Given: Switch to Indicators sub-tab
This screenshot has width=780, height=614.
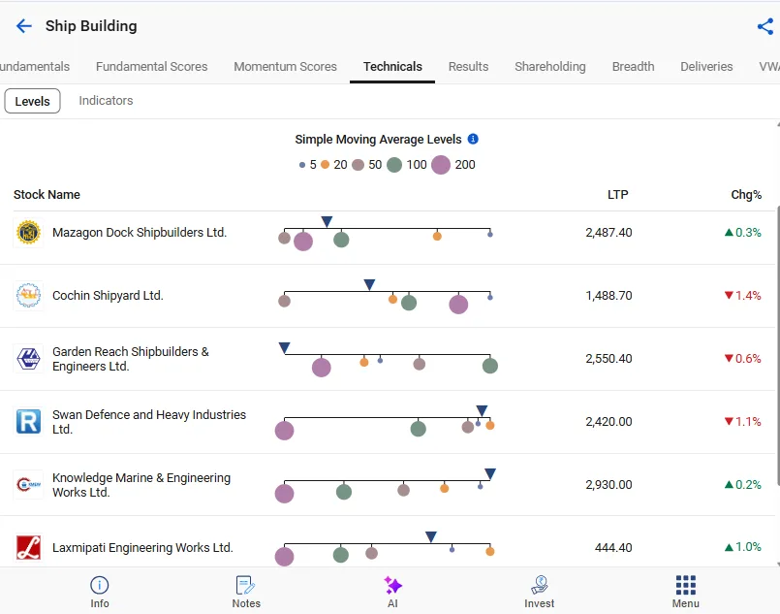Looking at the screenshot, I should (106, 101).
